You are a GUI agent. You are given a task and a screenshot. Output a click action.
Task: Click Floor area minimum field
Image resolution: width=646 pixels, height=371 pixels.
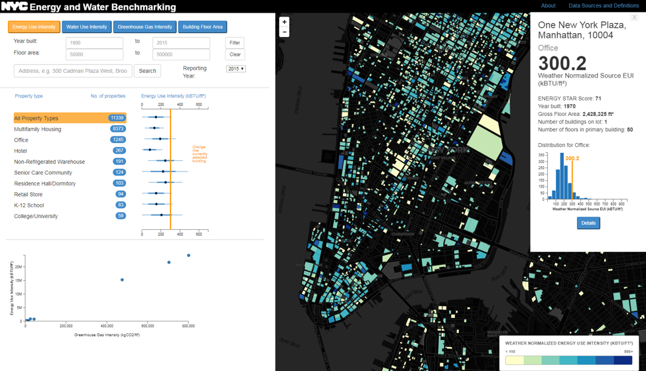pos(94,54)
